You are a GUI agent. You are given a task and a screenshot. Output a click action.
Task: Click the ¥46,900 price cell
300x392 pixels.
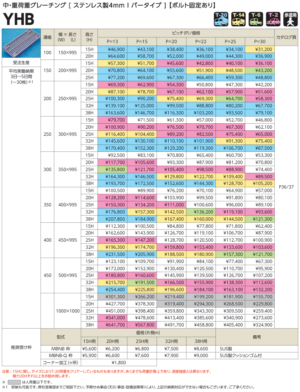point(112,49)
